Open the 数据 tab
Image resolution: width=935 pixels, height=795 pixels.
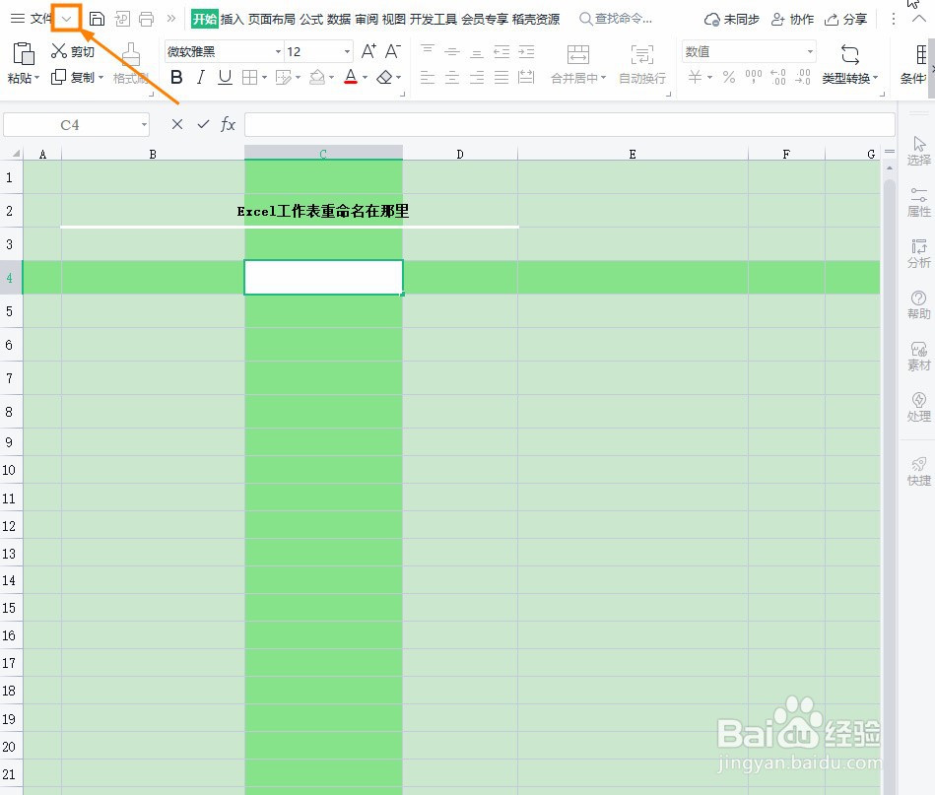click(x=339, y=19)
